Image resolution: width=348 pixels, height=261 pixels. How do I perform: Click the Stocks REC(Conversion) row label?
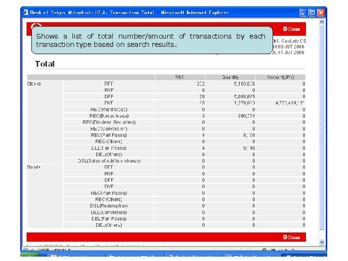pos(109,129)
